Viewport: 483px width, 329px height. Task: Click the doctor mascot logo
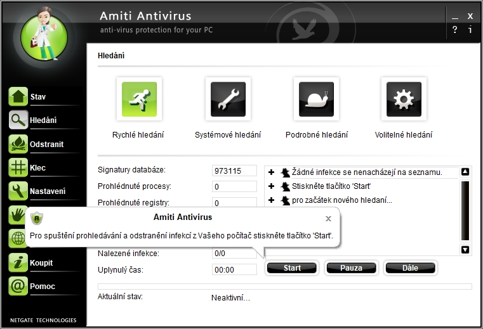pos(44,34)
